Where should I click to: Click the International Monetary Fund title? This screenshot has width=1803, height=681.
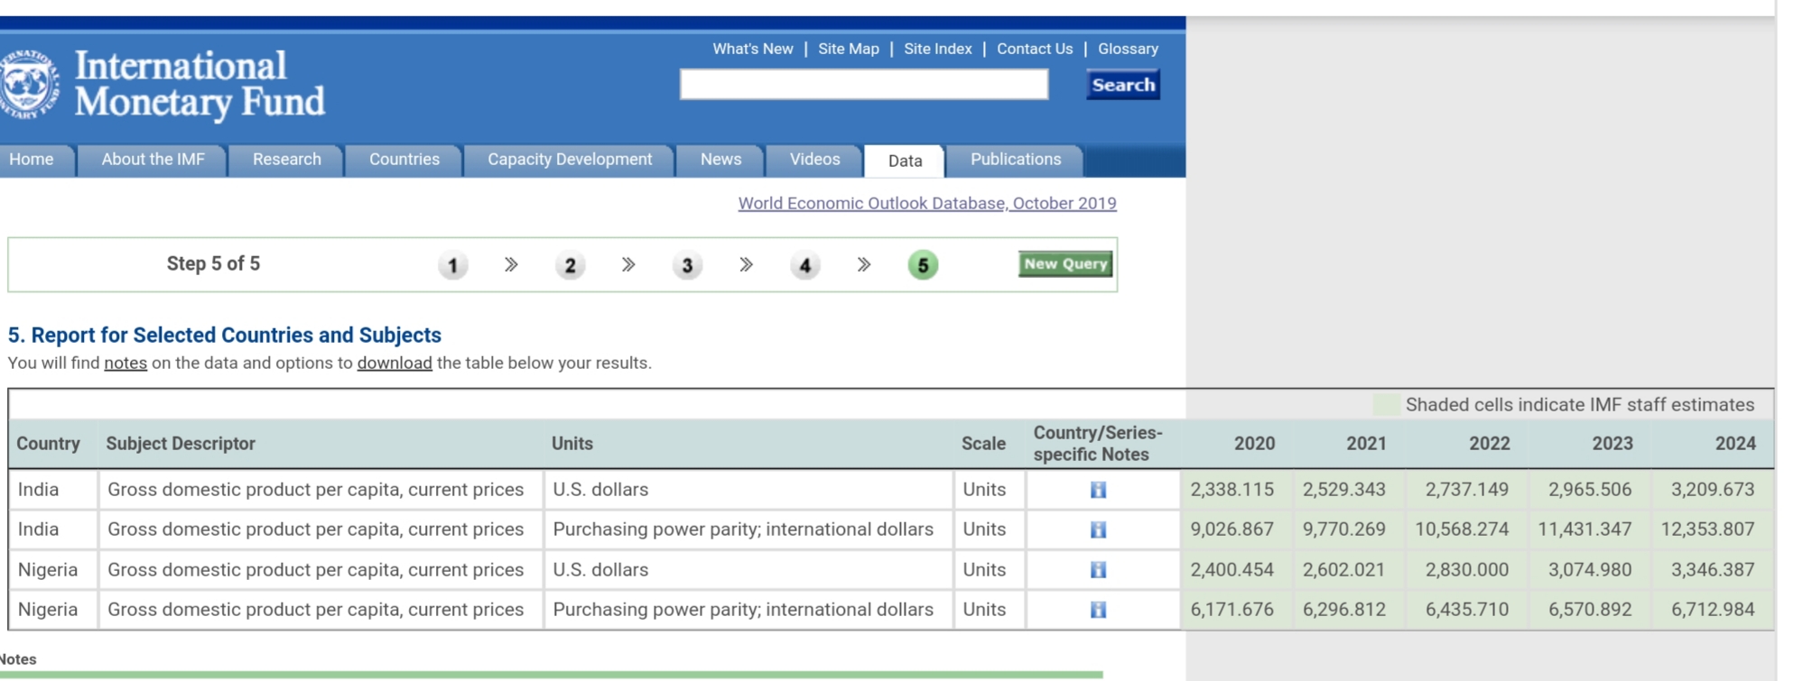199,84
